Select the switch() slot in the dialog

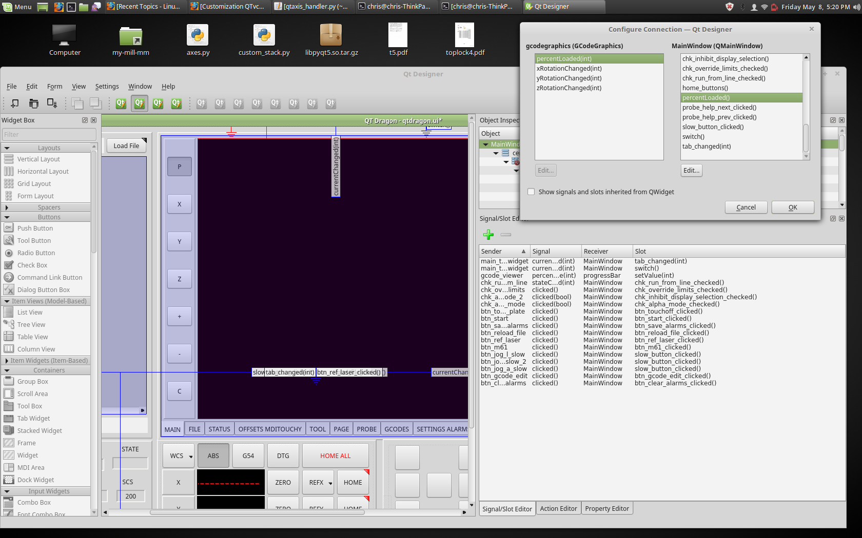741,137
